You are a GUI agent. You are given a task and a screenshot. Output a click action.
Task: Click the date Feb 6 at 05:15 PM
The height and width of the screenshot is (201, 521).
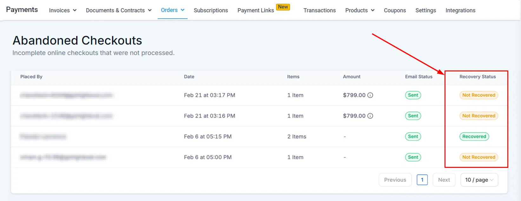point(208,137)
